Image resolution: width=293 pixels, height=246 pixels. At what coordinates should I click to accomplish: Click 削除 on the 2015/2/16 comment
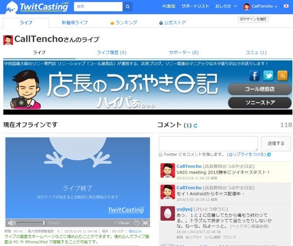pos(214,178)
